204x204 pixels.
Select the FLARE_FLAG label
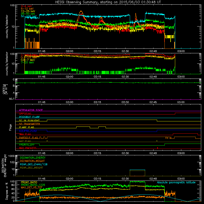27,127
